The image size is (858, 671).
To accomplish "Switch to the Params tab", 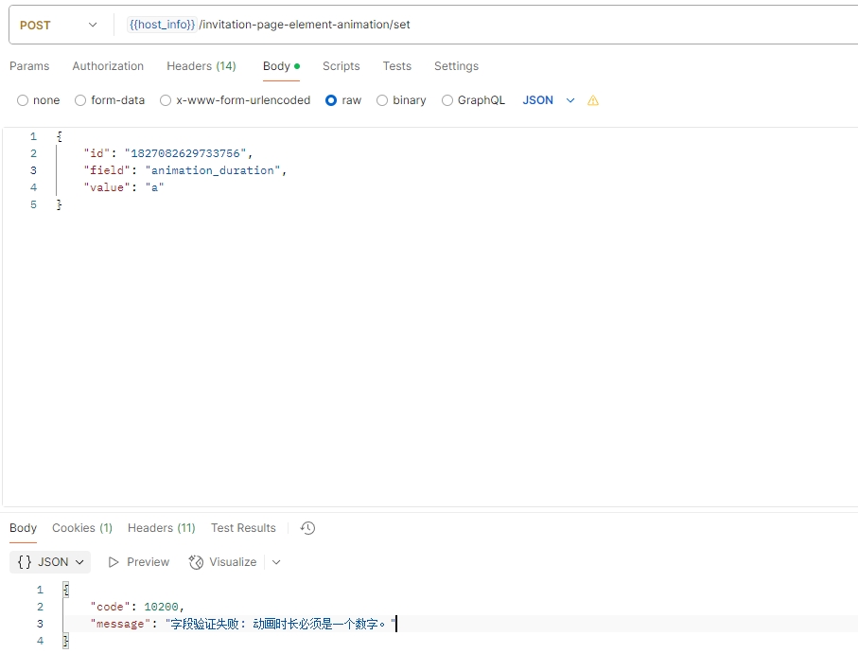I will [x=29, y=66].
